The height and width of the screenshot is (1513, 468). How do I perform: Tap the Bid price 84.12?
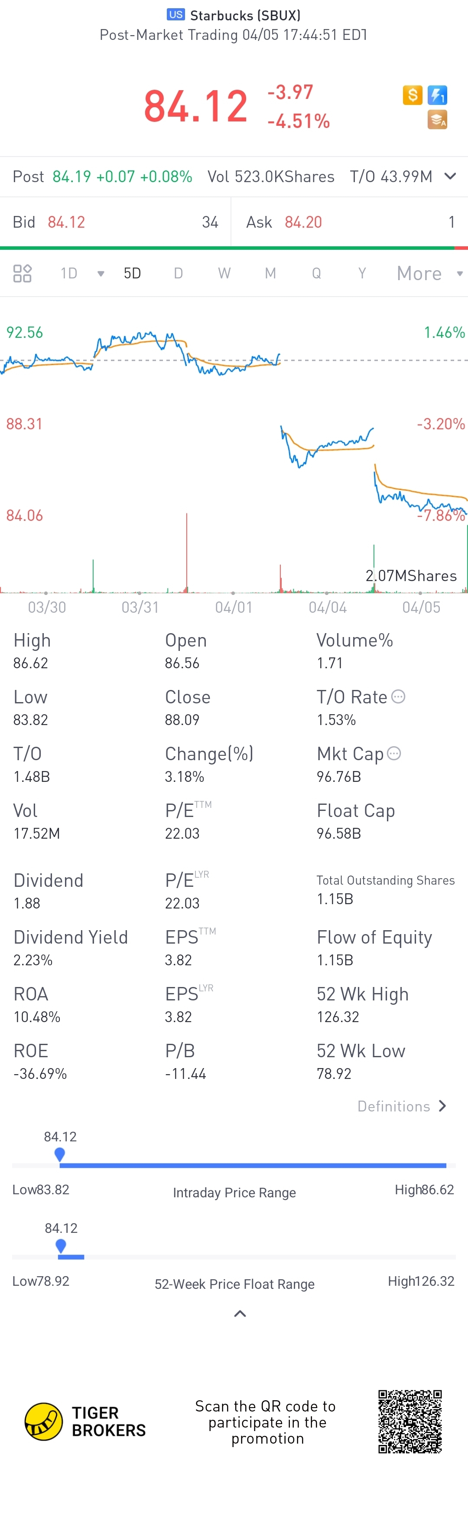(x=66, y=222)
